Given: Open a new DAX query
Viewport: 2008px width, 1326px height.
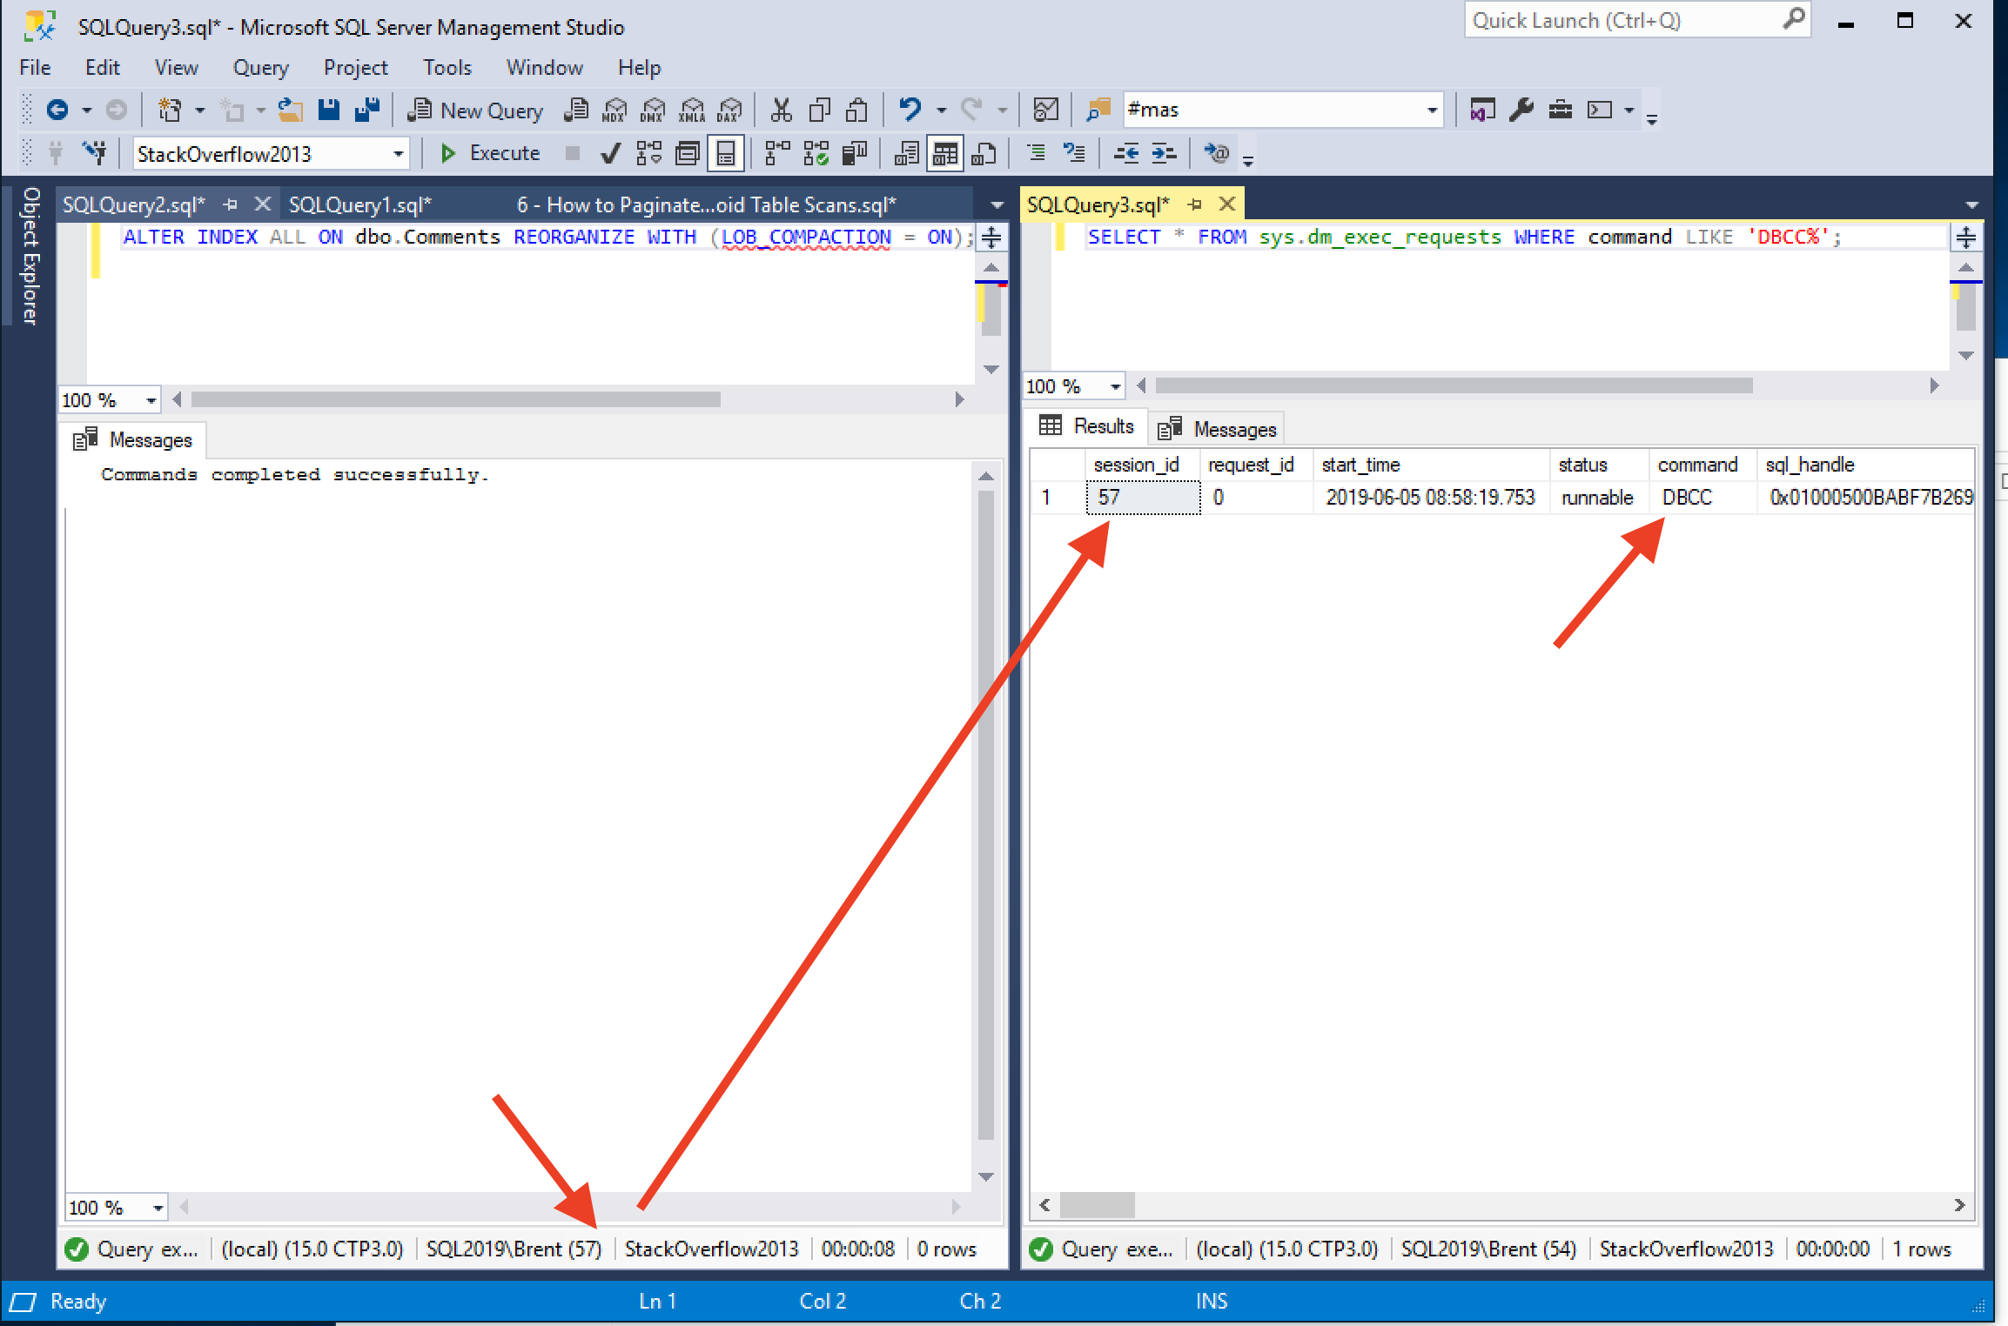Looking at the screenshot, I should click(730, 110).
